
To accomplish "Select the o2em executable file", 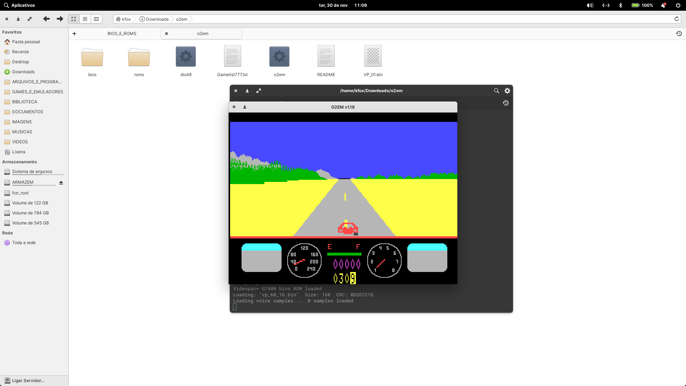I will tap(279, 61).
